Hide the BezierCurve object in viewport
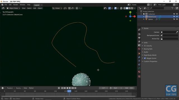Image resolution: width=179 pixels, height=100 pixels. [177, 17]
